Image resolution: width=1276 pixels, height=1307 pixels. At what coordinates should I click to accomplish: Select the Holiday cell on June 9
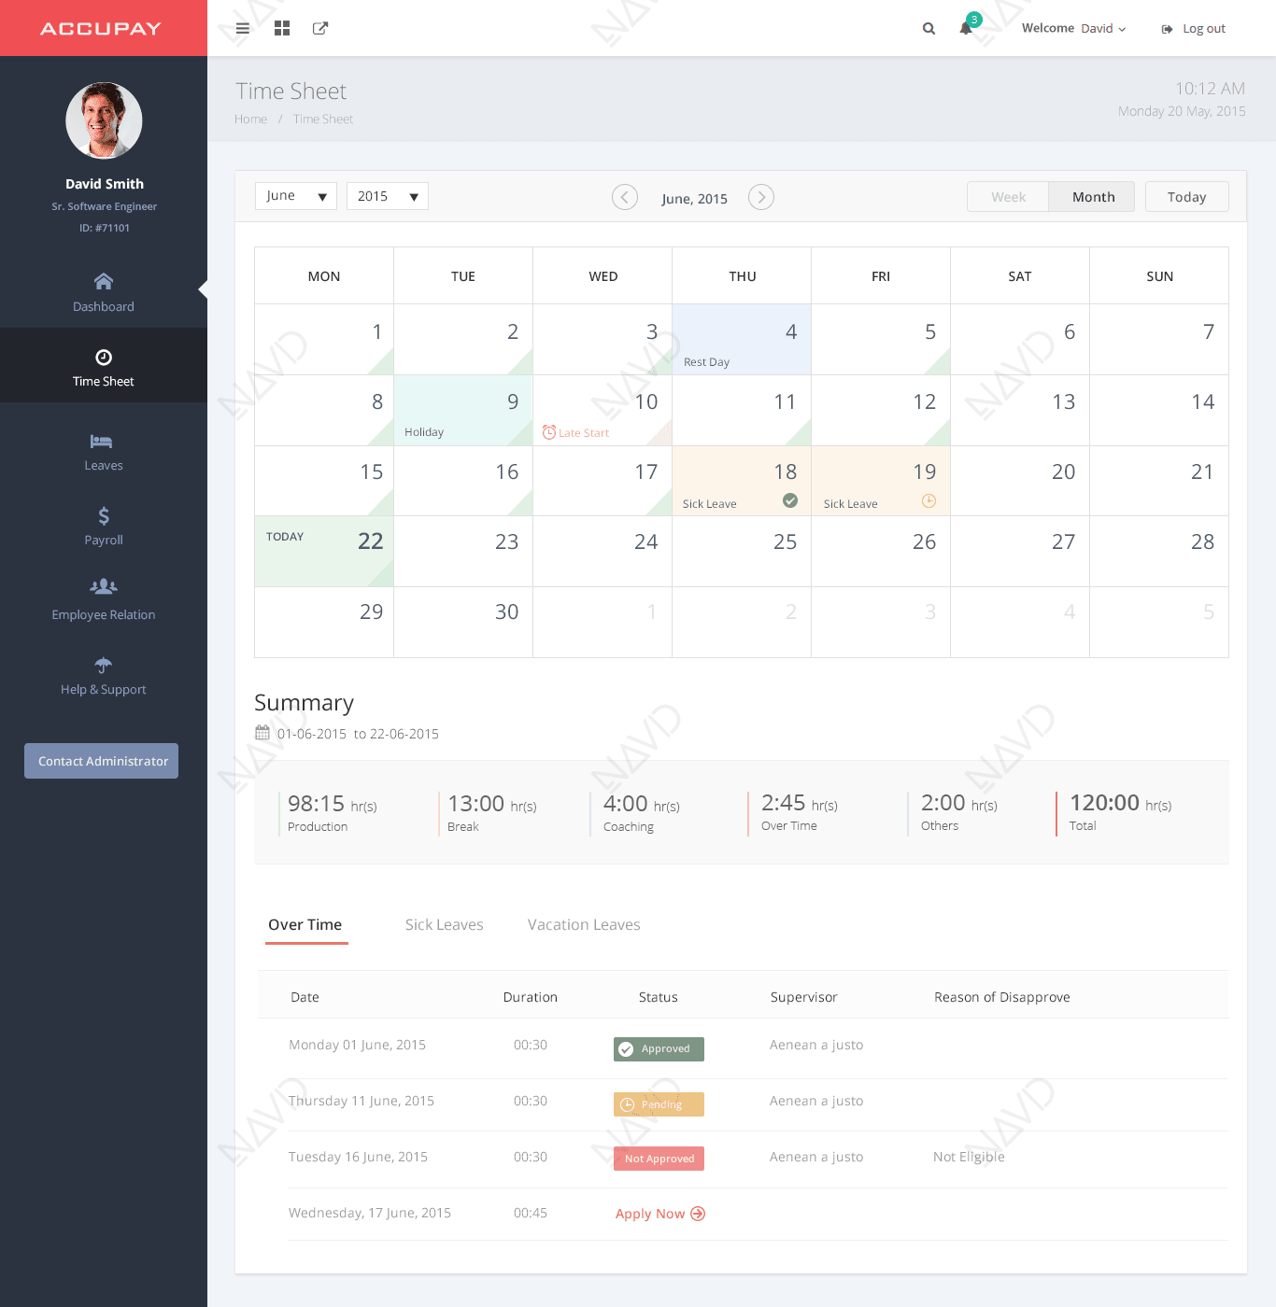pyautogui.click(x=463, y=411)
